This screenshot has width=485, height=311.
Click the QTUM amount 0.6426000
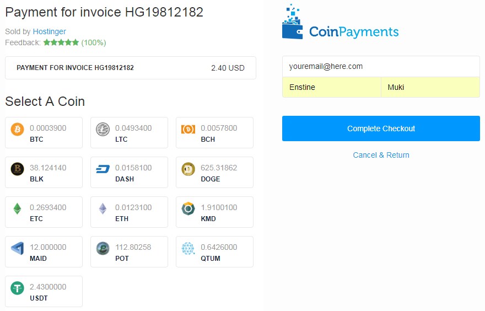pyautogui.click(x=219, y=247)
